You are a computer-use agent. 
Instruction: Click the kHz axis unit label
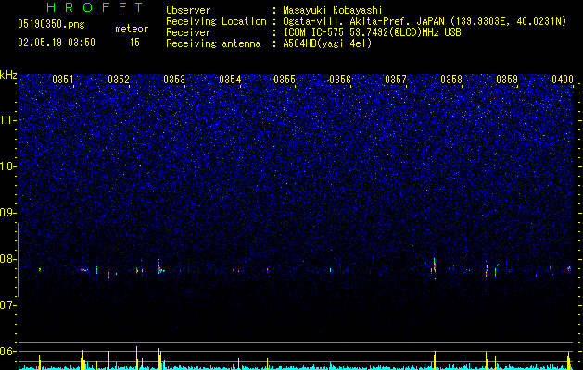[x=8, y=75]
